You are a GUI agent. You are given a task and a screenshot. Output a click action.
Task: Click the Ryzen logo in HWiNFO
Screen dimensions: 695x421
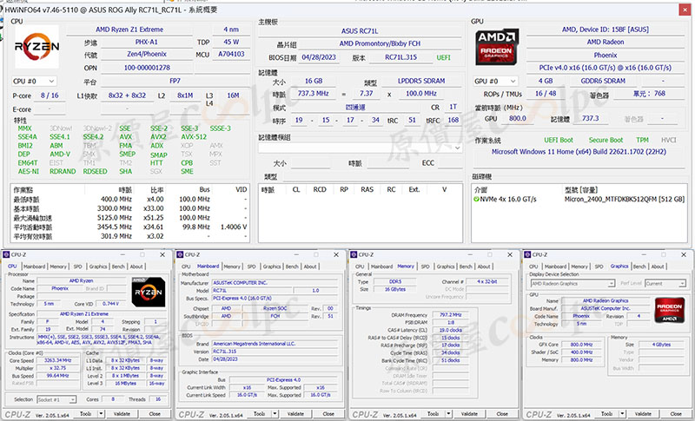point(36,48)
